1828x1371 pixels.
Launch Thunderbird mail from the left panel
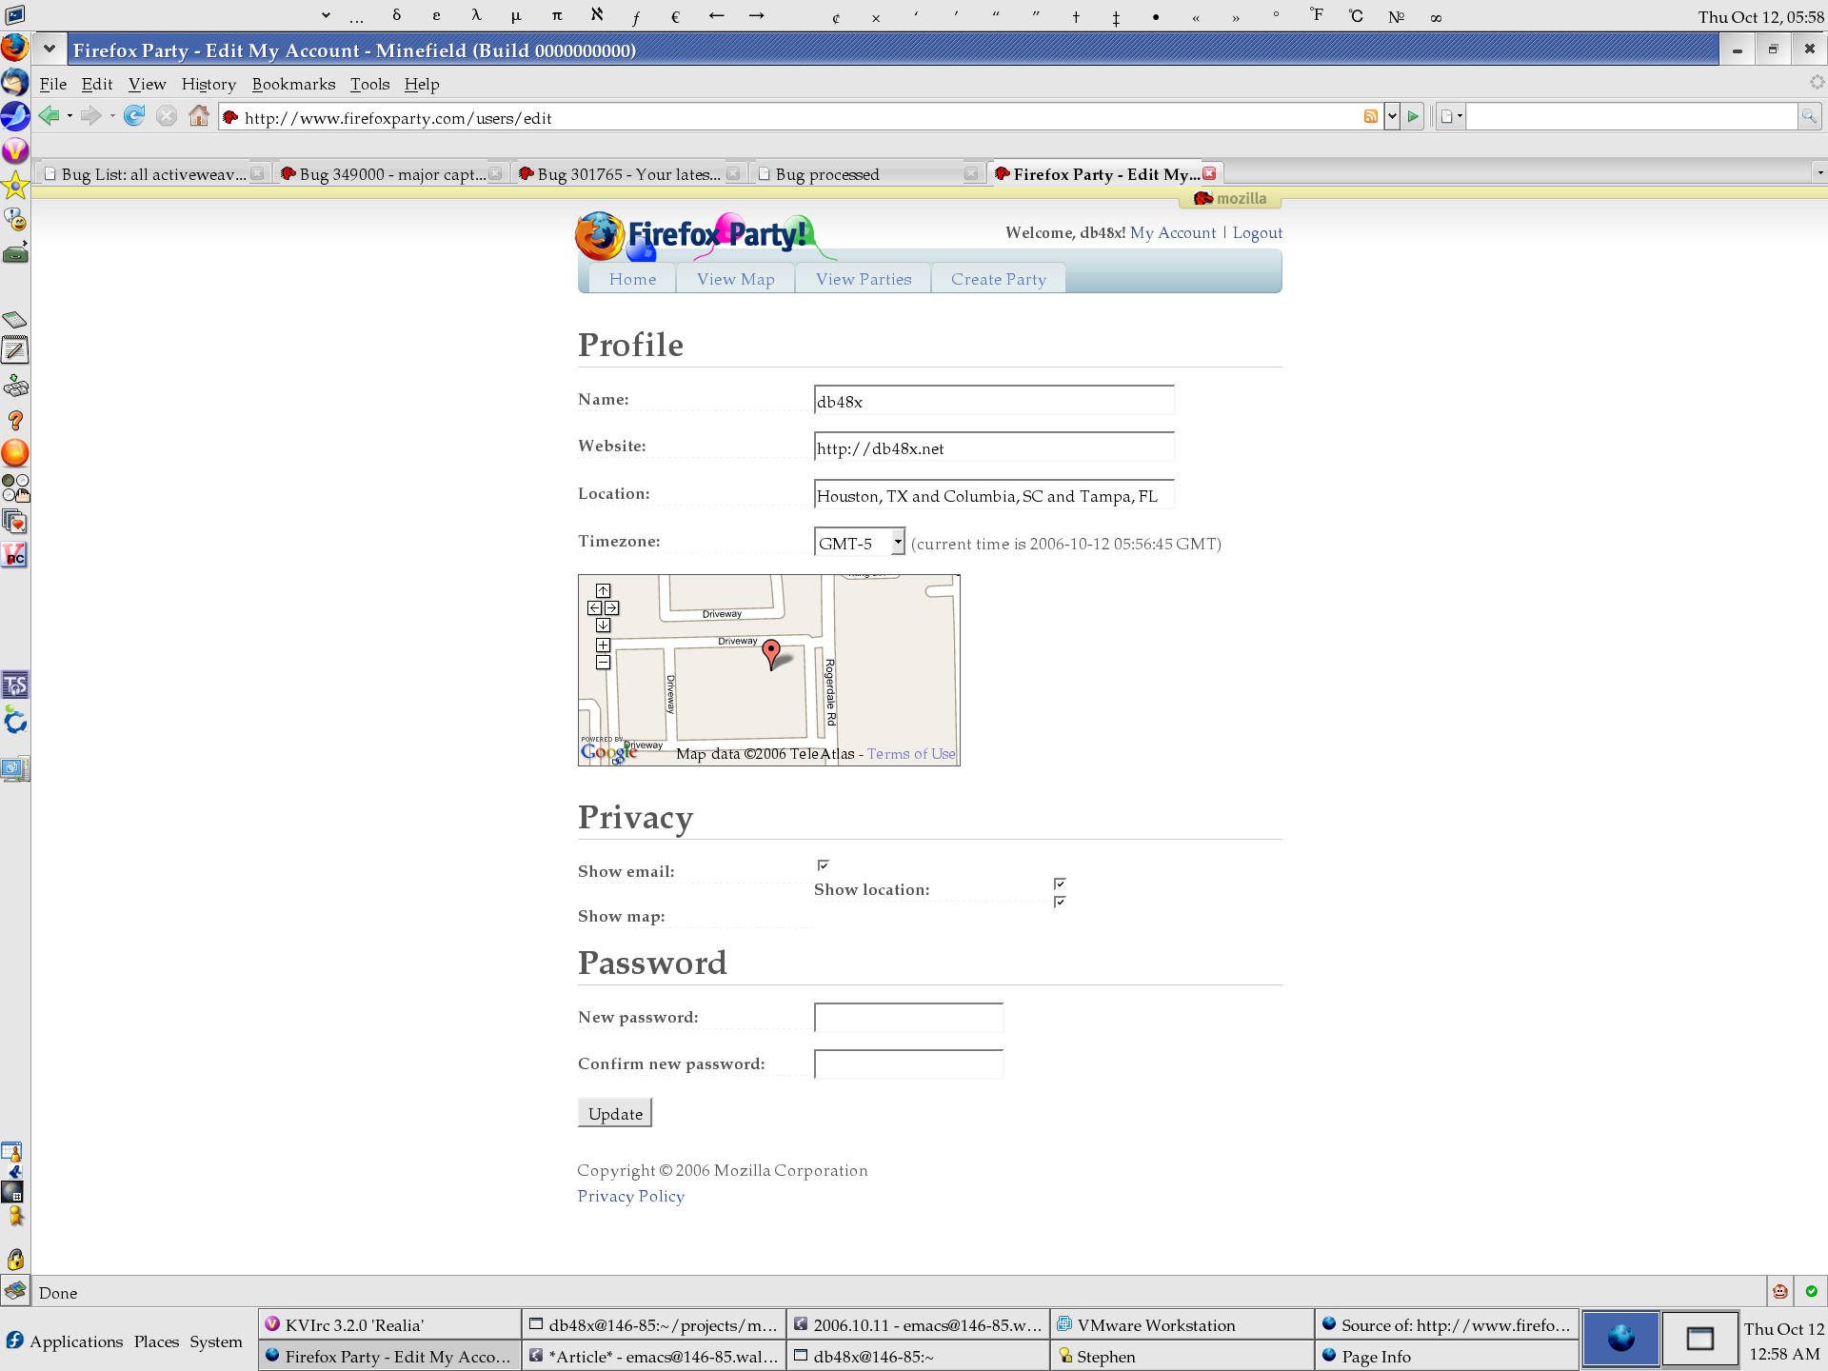pyautogui.click(x=15, y=82)
